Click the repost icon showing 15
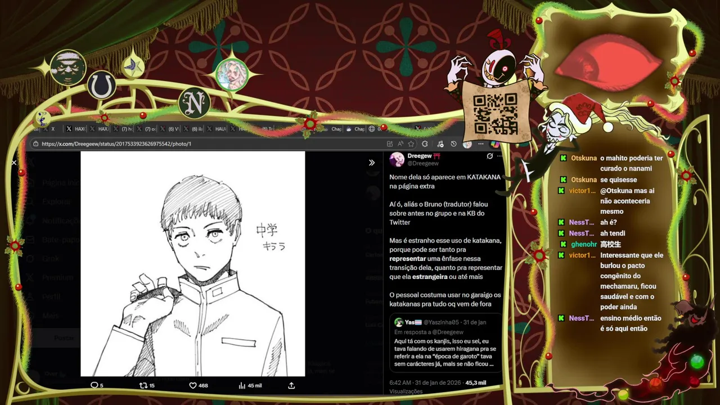 (x=147, y=385)
